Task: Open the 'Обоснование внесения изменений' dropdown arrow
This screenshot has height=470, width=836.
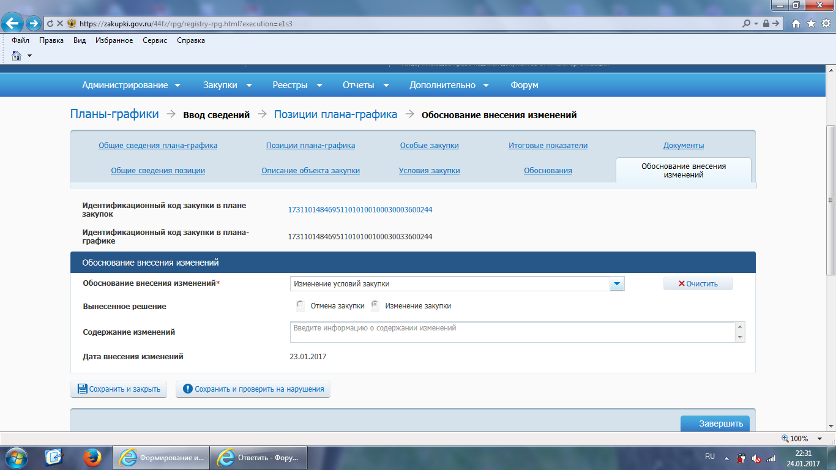Action: pyautogui.click(x=617, y=284)
